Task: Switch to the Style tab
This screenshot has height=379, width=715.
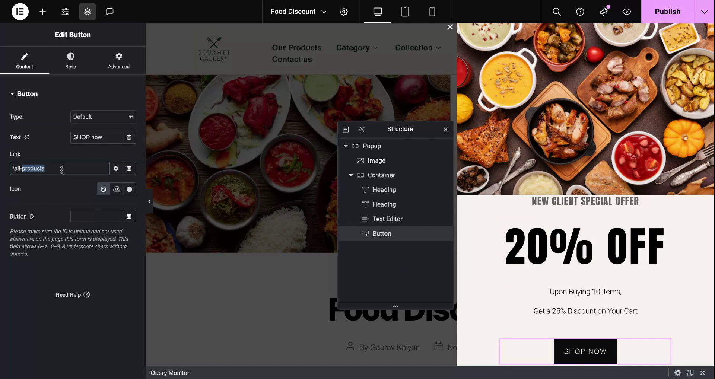Action: coord(70,60)
